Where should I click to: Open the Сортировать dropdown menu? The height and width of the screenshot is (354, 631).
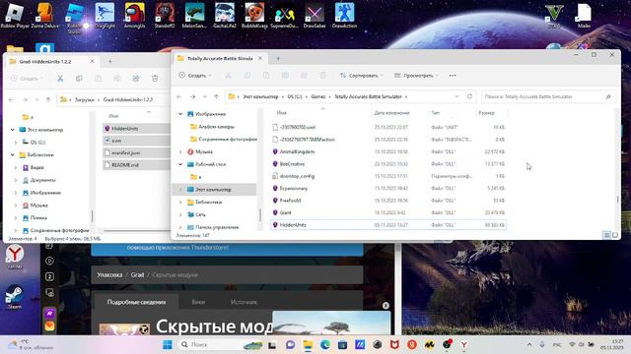(361, 76)
